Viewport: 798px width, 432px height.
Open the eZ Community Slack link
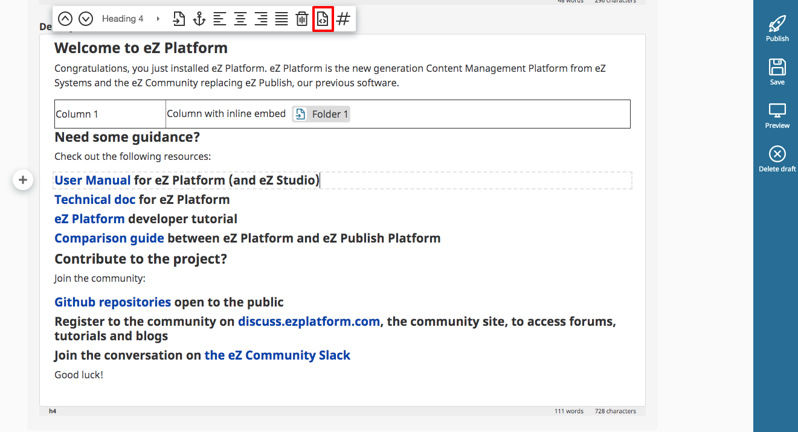pos(277,355)
